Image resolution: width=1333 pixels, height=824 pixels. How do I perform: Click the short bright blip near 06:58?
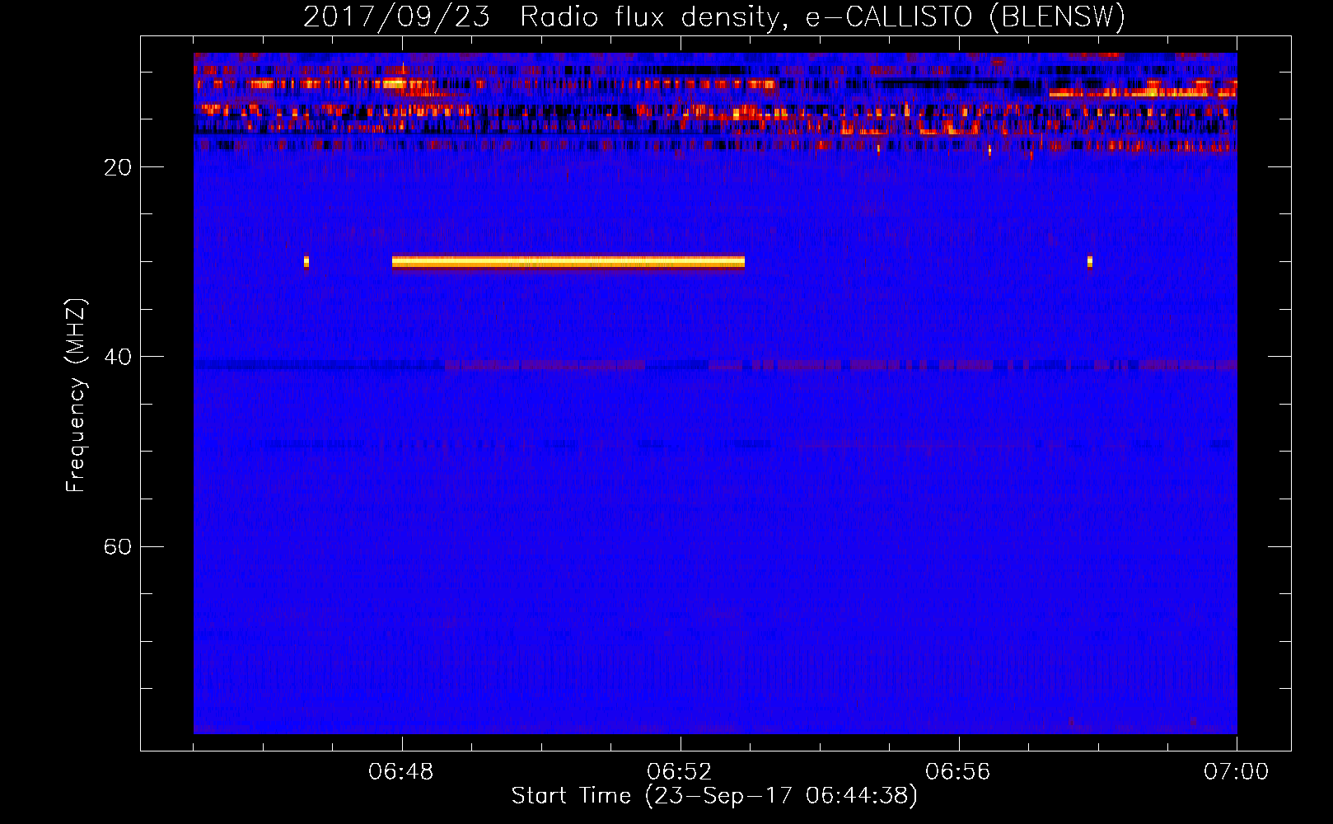[1090, 262]
